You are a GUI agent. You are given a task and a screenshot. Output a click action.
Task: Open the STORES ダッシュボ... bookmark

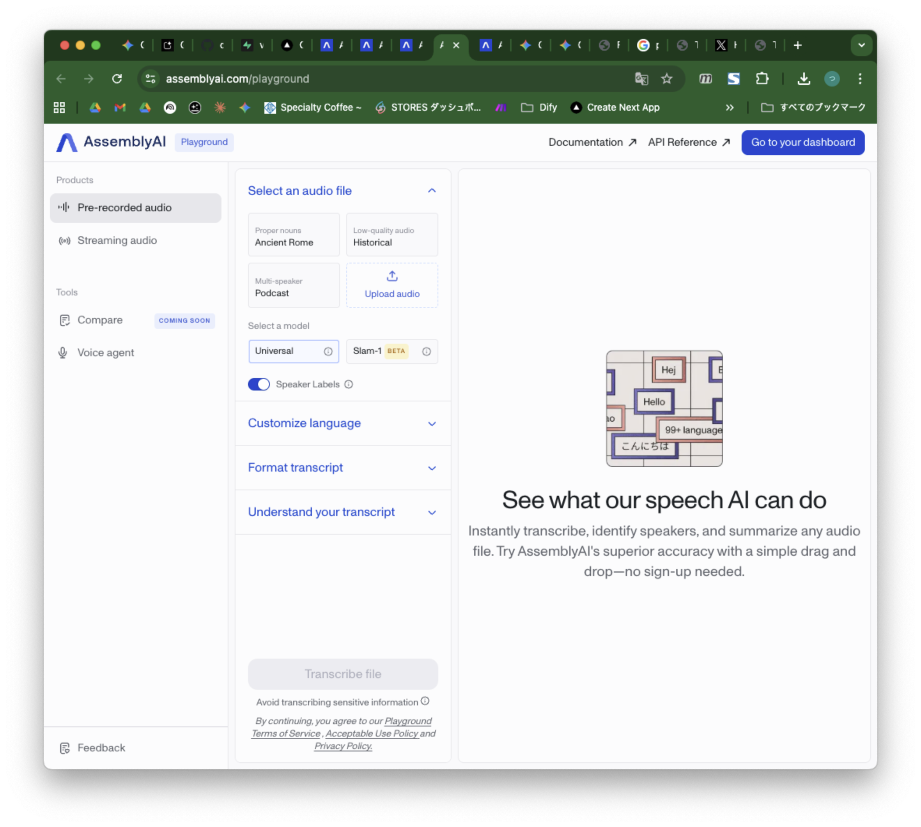coord(428,107)
